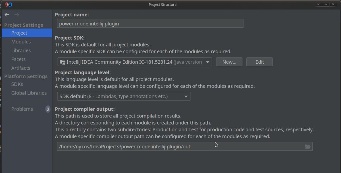The height and width of the screenshot is (173, 341).
Task: Switch to Artifacts settings
Action: 21,68
